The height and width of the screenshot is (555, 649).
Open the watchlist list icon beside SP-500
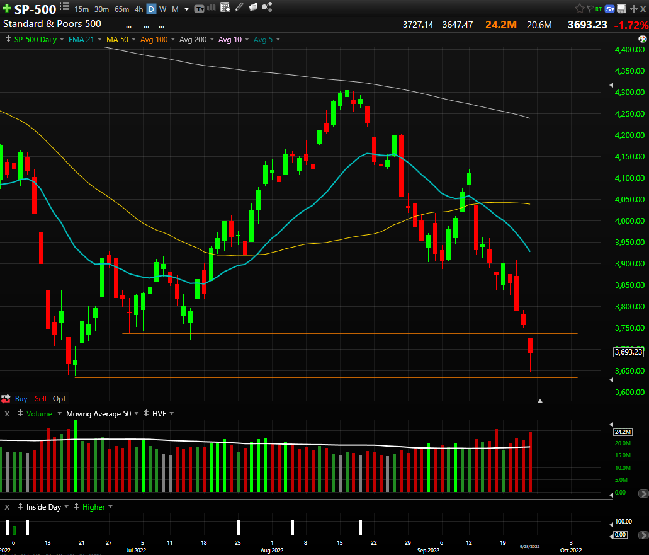(x=65, y=7)
